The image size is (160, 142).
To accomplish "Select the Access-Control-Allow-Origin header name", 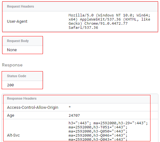I will pyautogui.click(x=33, y=108).
